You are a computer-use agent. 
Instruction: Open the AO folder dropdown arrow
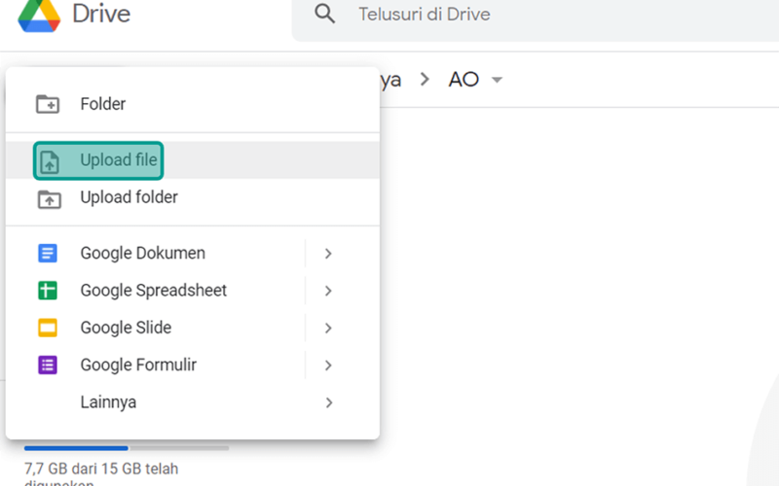pyautogui.click(x=497, y=80)
